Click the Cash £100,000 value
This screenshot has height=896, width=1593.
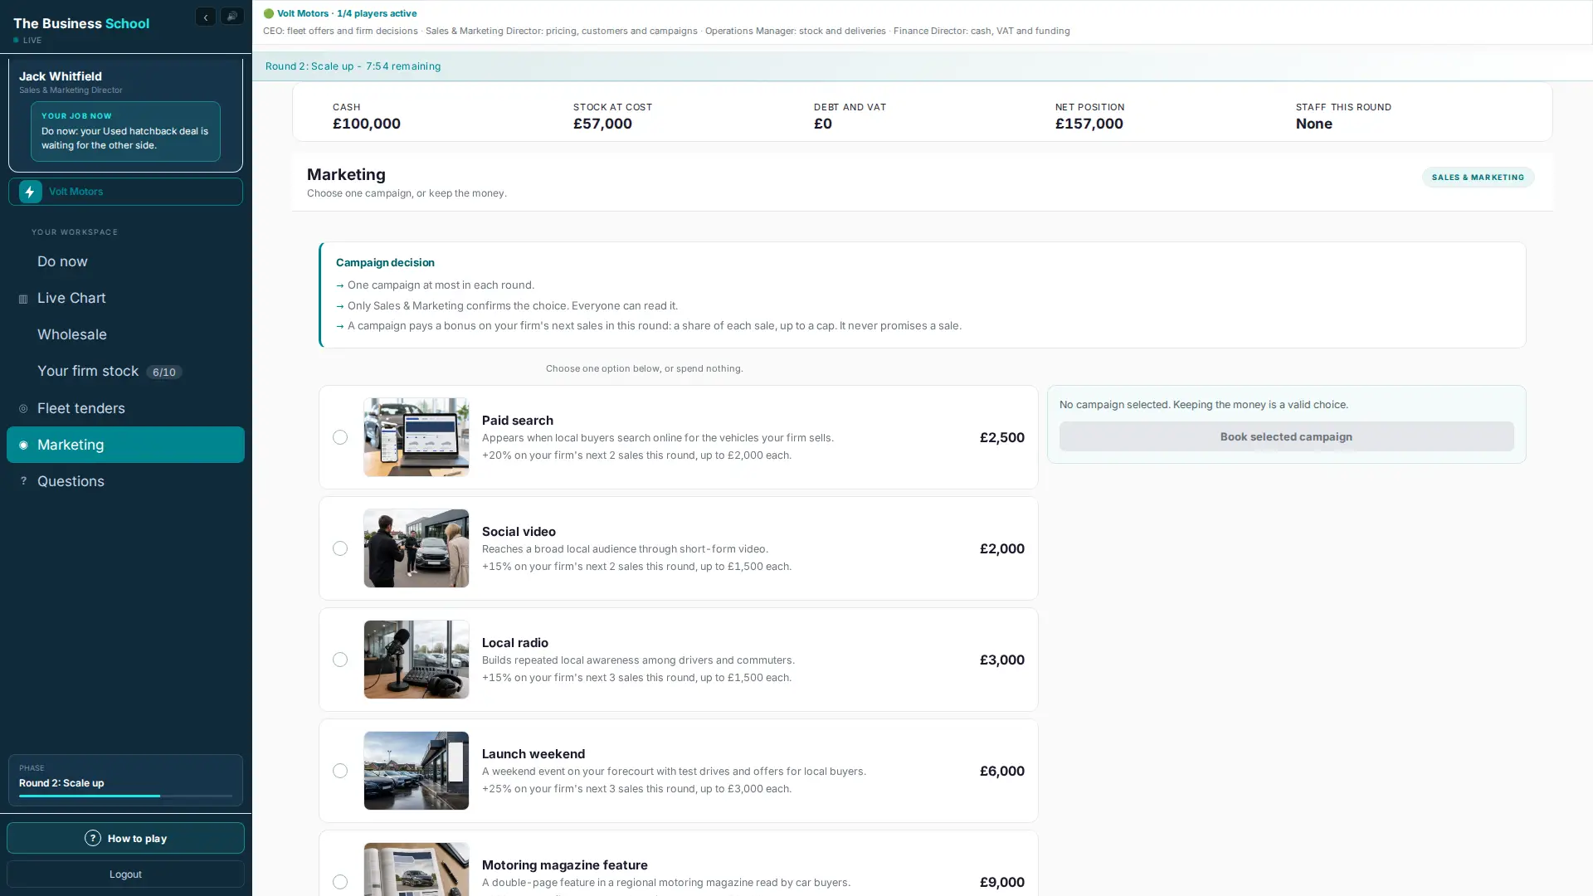367,124
